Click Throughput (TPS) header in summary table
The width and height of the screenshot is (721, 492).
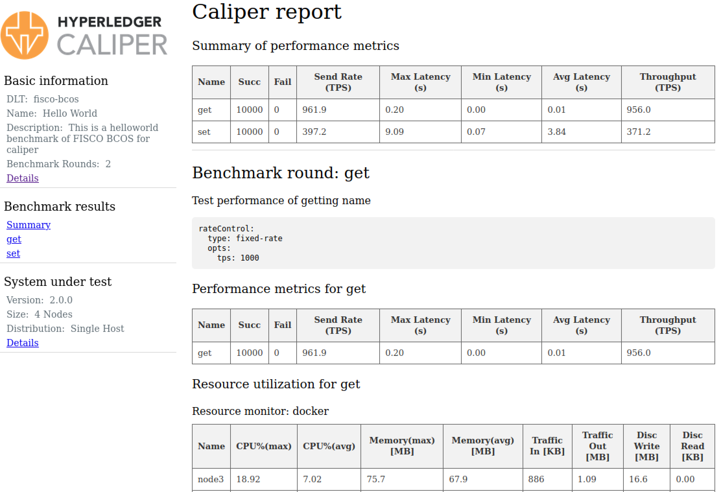668,82
